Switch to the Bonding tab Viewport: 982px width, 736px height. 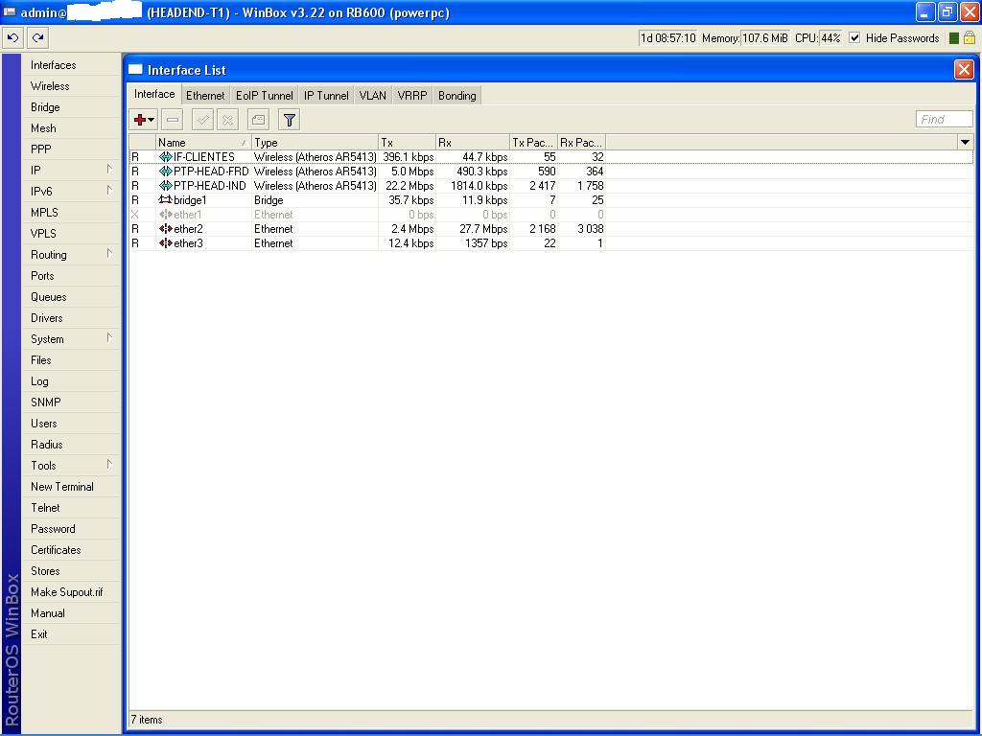[457, 95]
